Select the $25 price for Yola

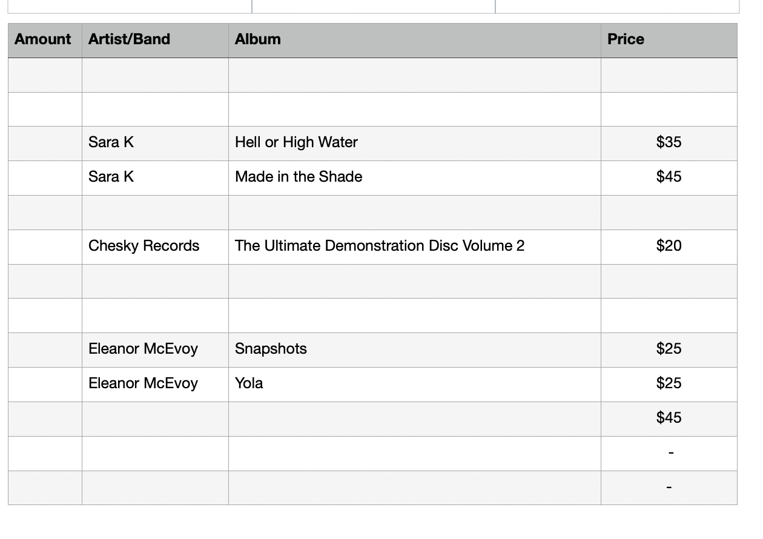tap(669, 385)
